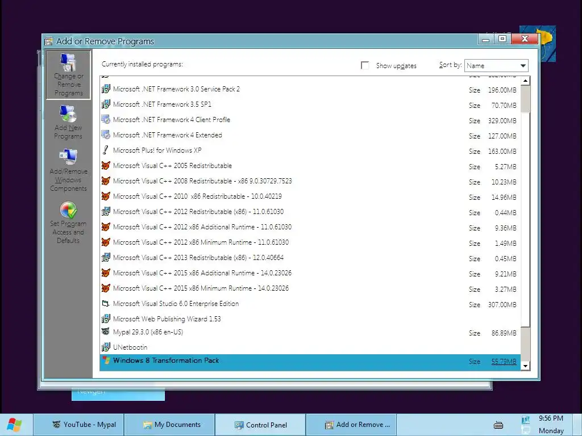Click Windows 8 Transformation Pack flag icon

106,360
